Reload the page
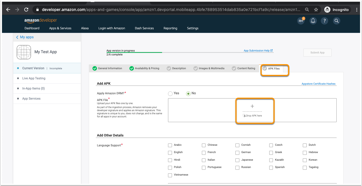Image resolution: width=362 pixels, height=186 pixels. click(x=26, y=10)
